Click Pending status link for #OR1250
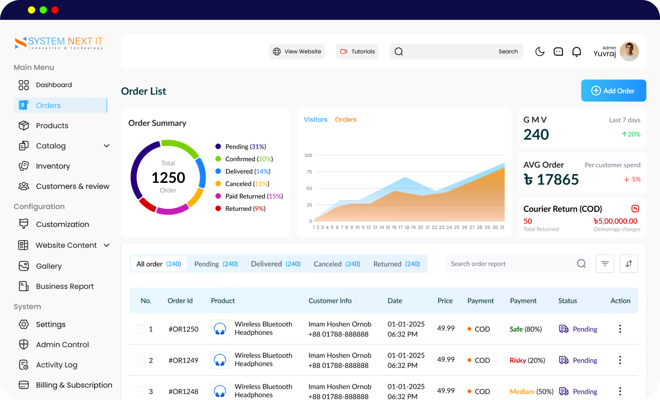This screenshot has width=660, height=400. pyautogui.click(x=585, y=329)
